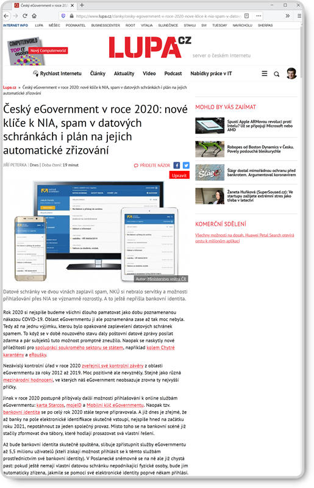
Task: Open STAHUJ in the network bar
Action: click(x=190, y=26)
